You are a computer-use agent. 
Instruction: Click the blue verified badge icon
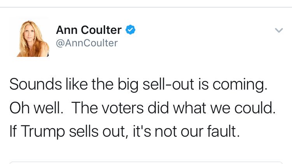(131, 30)
